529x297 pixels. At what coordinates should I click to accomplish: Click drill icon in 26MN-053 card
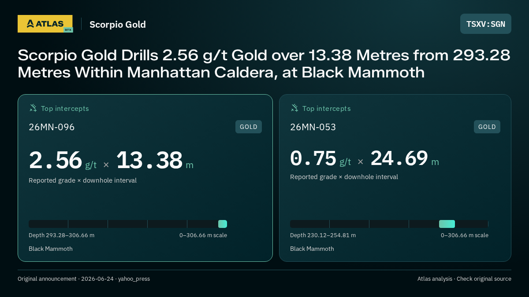[294, 108]
